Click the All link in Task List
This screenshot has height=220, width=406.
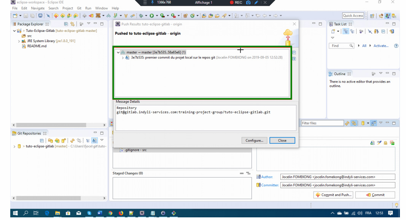[364, 46]
